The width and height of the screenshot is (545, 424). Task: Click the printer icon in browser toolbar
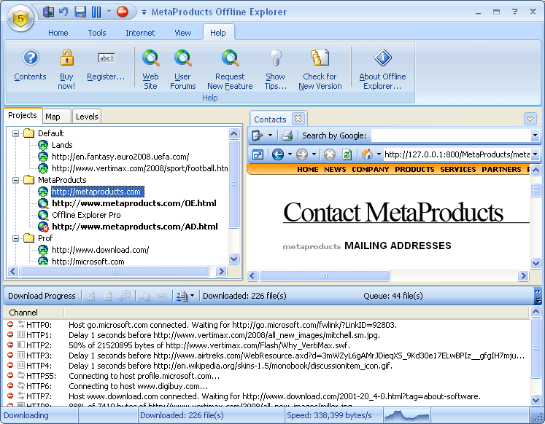(x=287, y=136)
